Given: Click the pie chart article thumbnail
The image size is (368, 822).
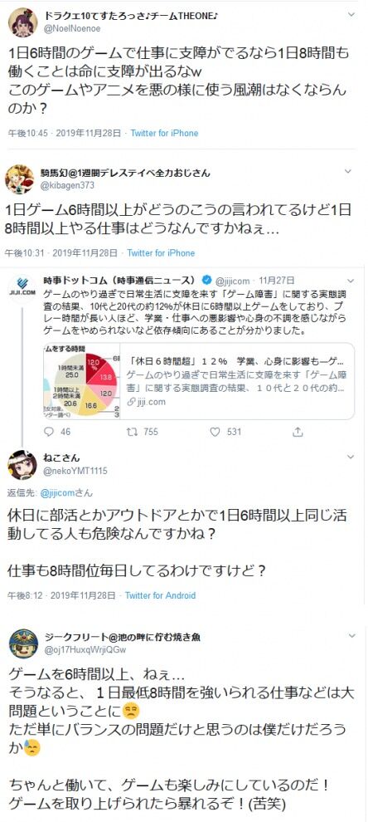Looking at the screenshot, I should [x=82, y=381].
